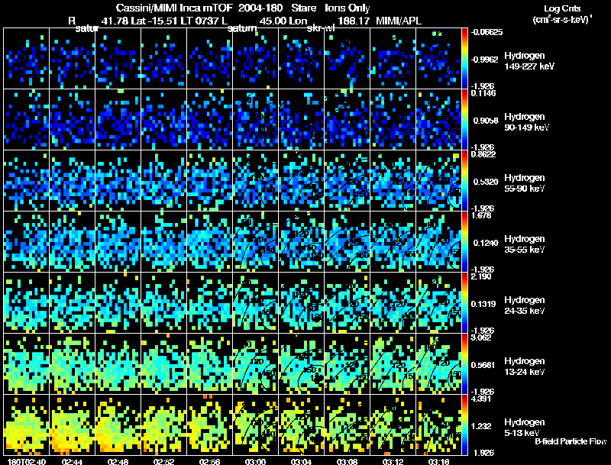Click the color bar beside Hydrogen 5-13 keV
This screenshot has width=611, height=465.
point(464,425)
